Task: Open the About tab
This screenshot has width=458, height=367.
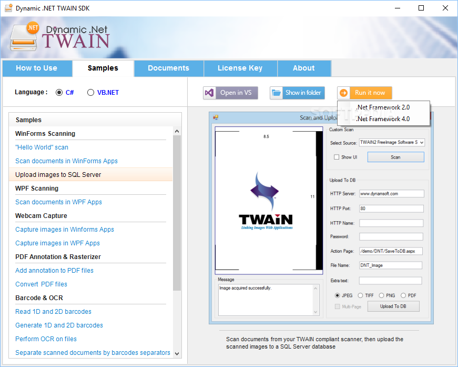Action: (304, 68)
